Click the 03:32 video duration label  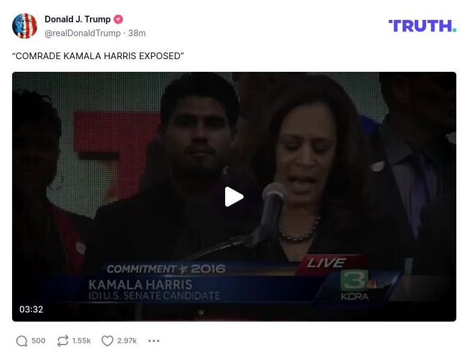click(x=31, y=309)
